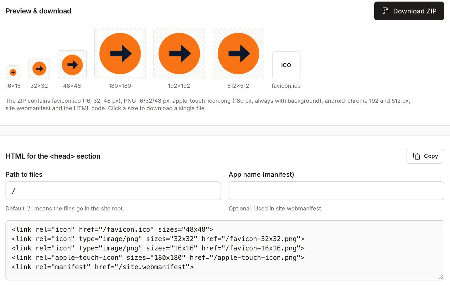Click the 180×180 size label

tap(120, 86)
